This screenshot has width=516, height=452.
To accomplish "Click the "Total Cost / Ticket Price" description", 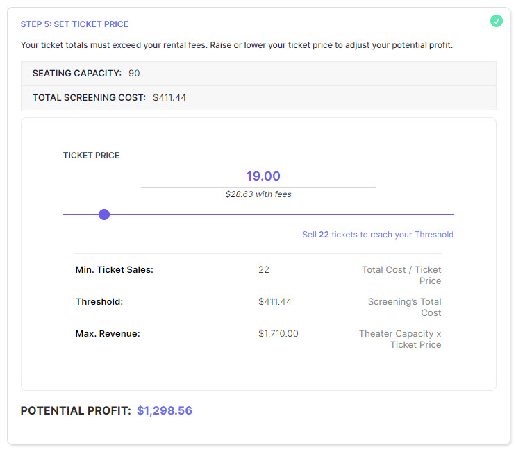I will pyautogui.click(x=401, y=276).
